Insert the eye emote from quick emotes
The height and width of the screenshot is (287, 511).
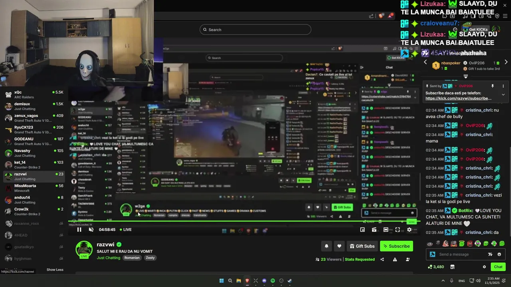coord(430,244)
